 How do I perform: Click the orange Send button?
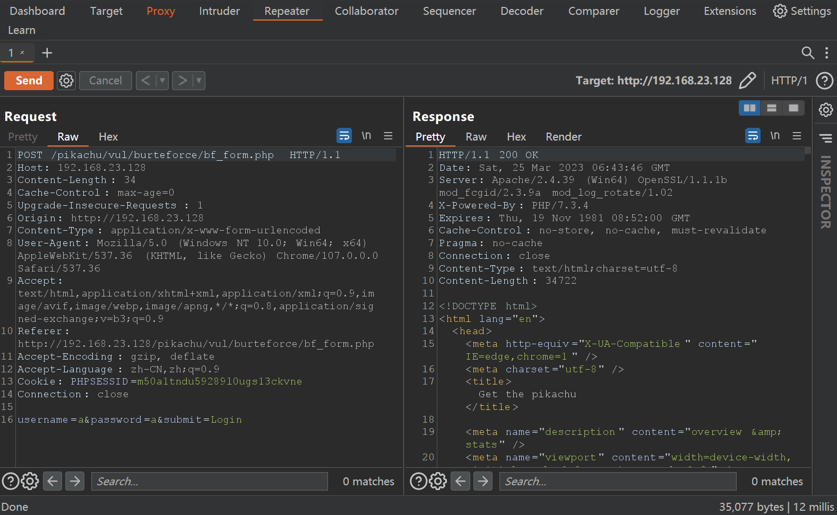29,81
